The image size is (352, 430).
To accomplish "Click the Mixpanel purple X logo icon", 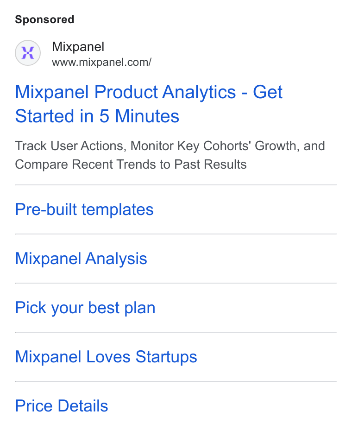I will (28, 53).
